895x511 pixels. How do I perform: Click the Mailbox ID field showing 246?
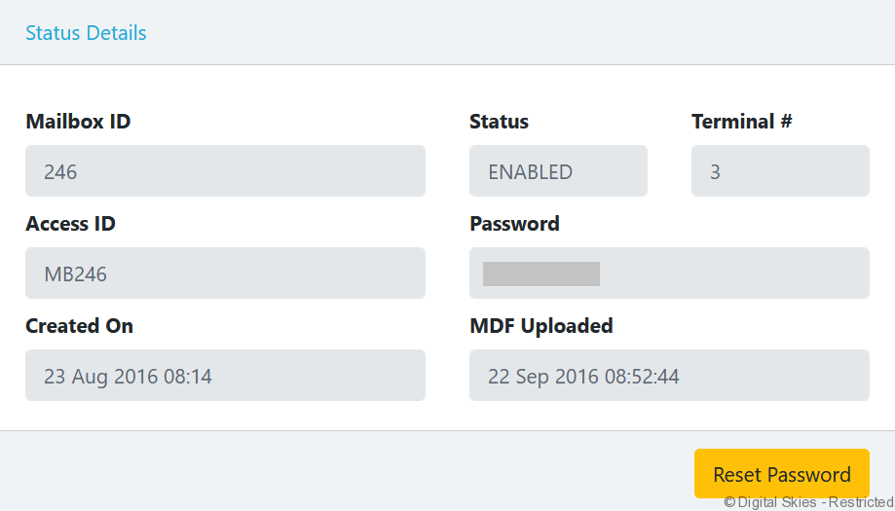point(225,171)
